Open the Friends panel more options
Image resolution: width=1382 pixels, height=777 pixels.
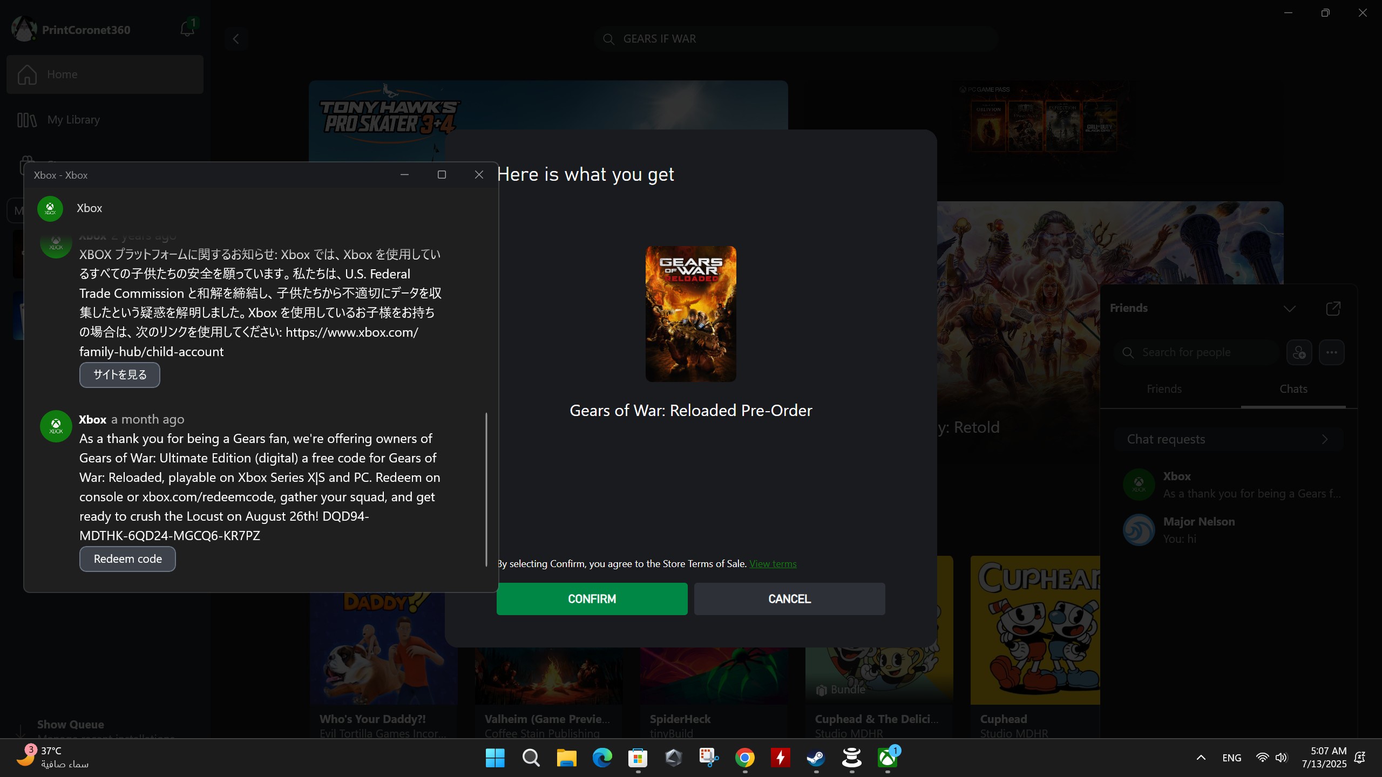pos(1332,352)
